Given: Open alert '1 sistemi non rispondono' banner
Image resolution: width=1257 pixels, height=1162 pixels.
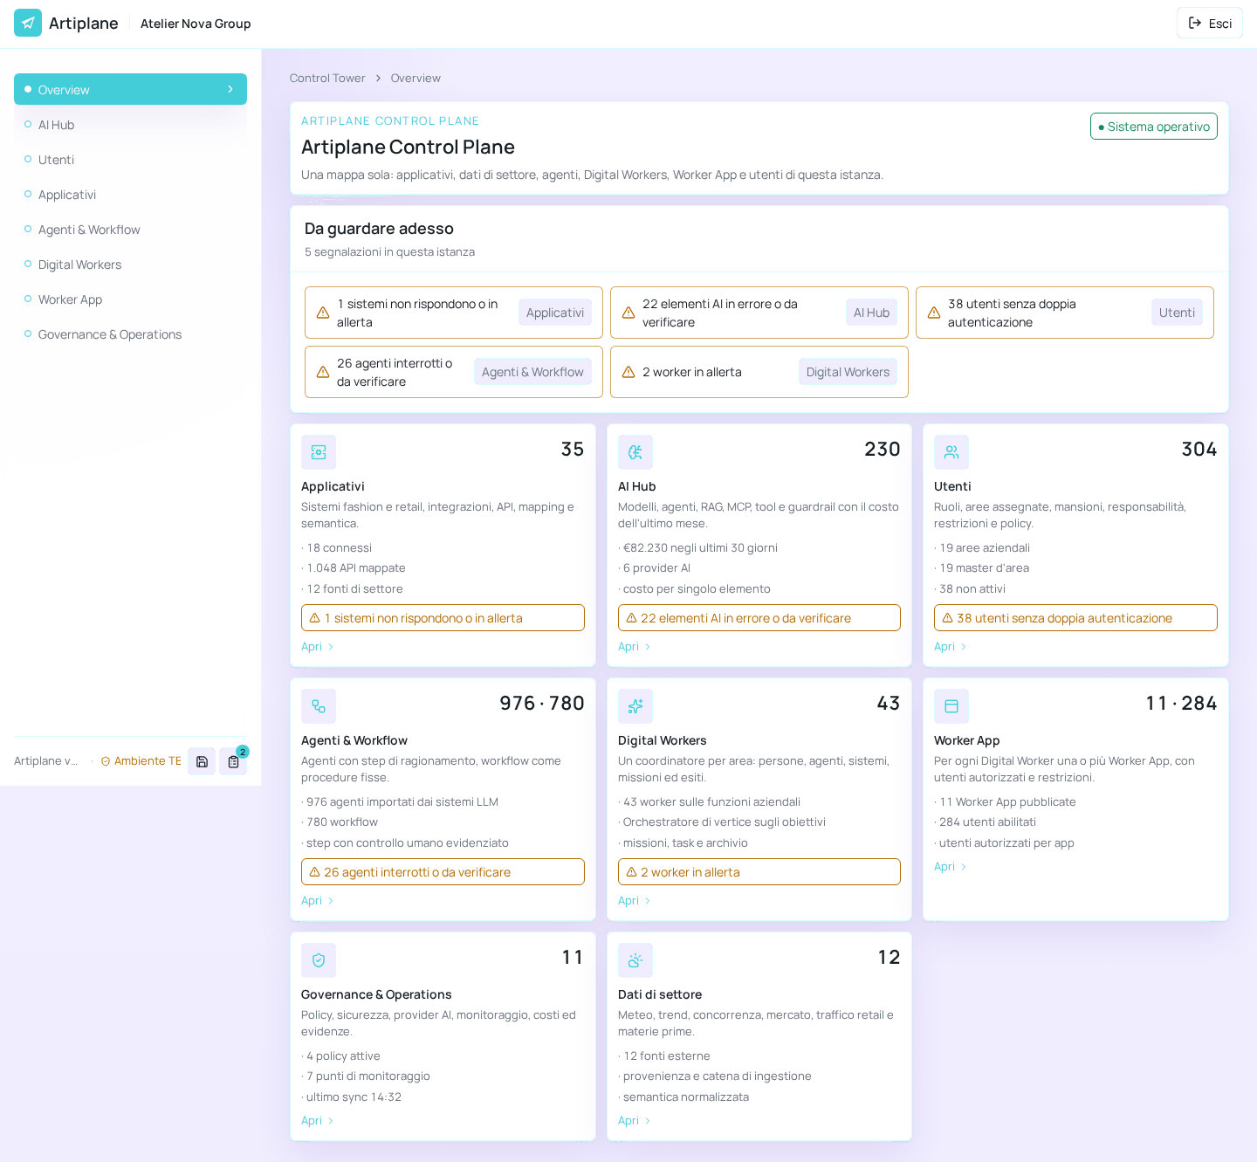Looking at the screenshot, I should click(454, 313).
